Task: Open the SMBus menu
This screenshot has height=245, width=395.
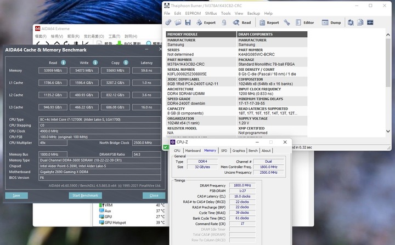Action: (211, 13)
